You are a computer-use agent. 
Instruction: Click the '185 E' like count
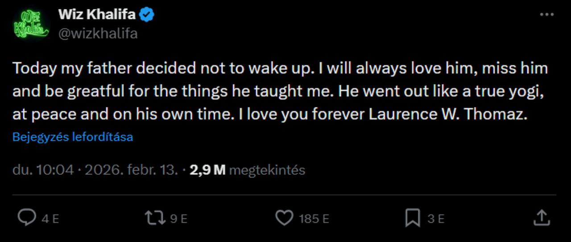(x=314, y=219)
